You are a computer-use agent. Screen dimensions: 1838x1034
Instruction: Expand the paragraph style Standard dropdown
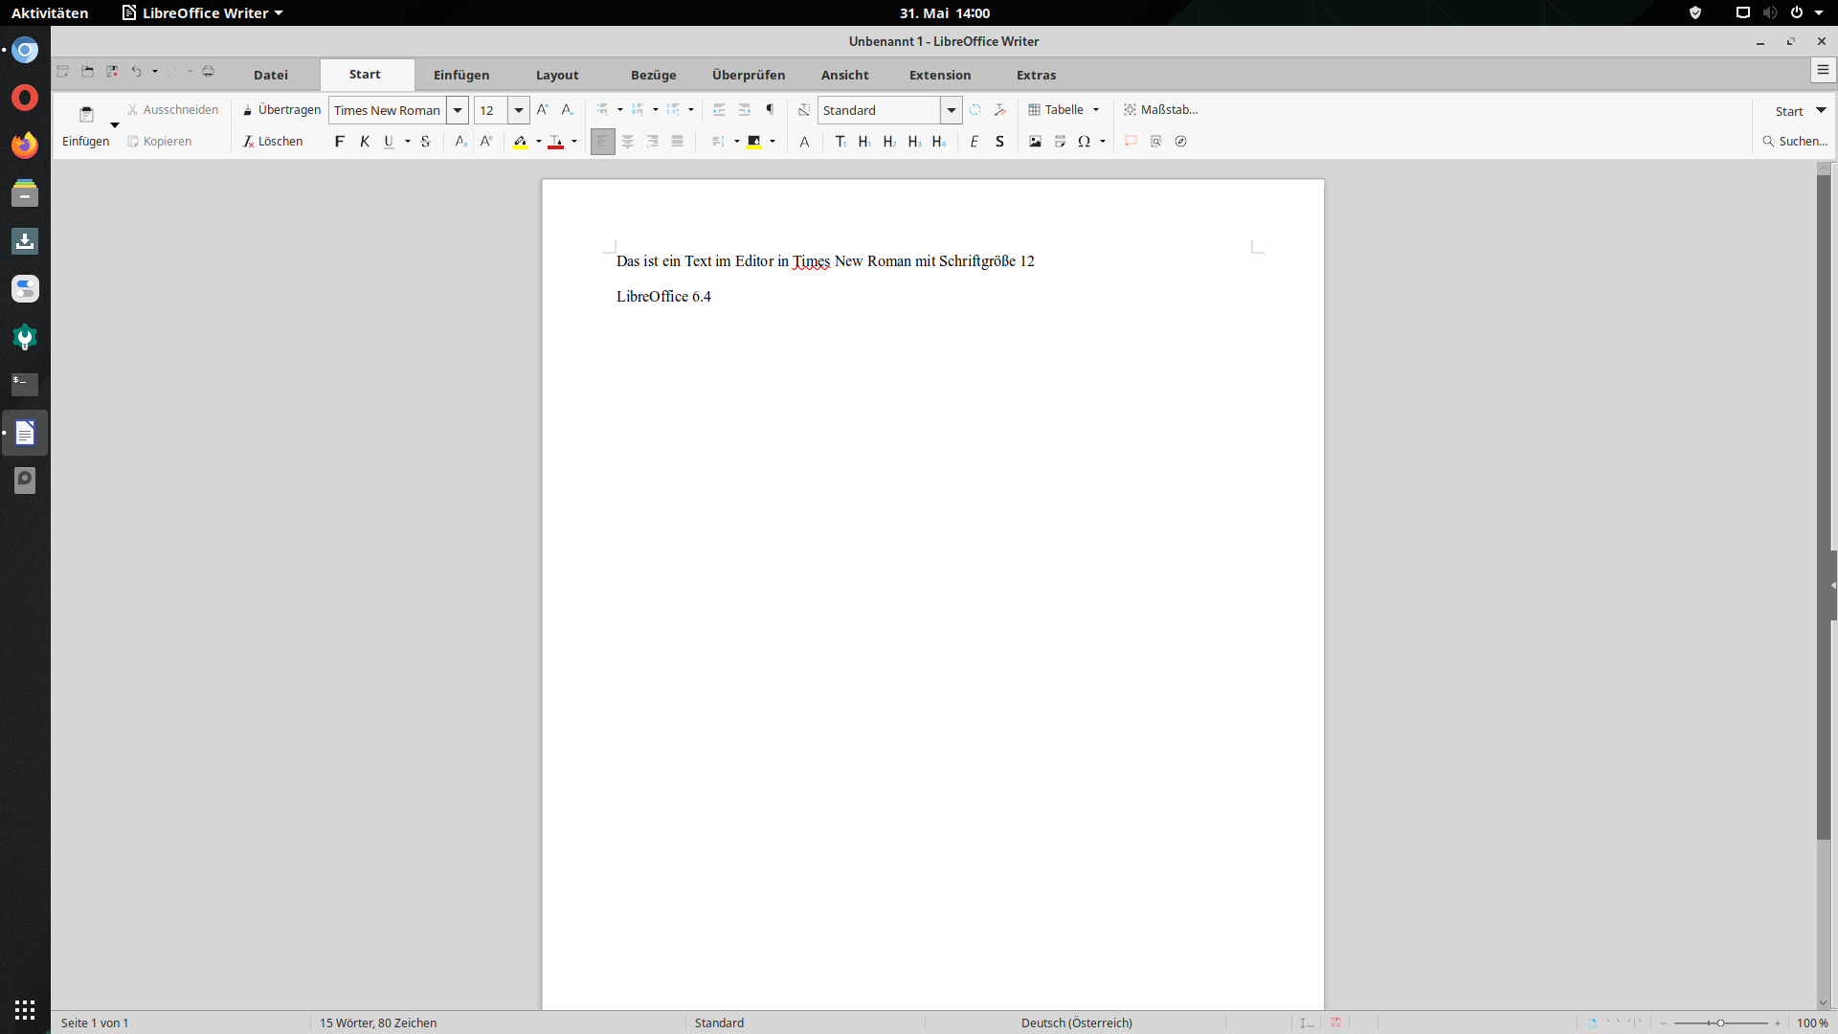[951, 110]
